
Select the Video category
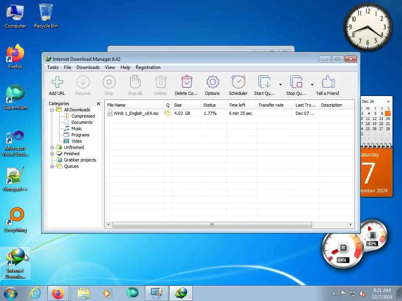pos(77,141)
